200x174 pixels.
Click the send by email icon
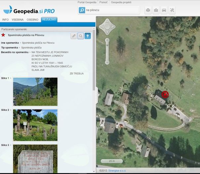pyautogui.click(x=156, y=10)
